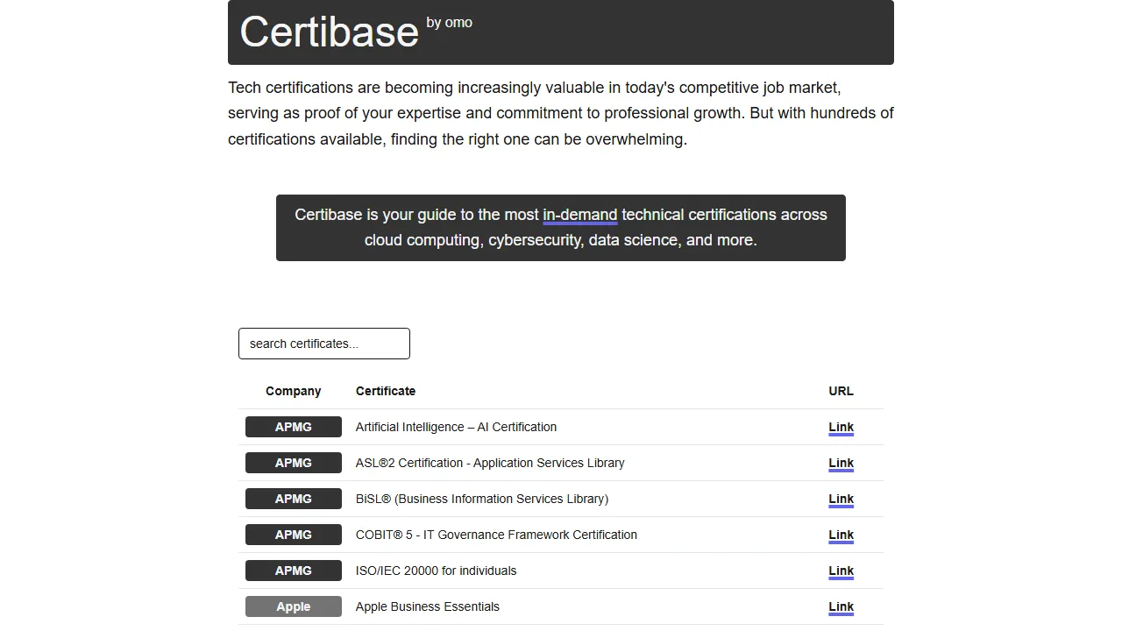1122x631 pixels.
Task: Click the APMG badge beside ISO/IEC 20000
Action: [293, 571]
